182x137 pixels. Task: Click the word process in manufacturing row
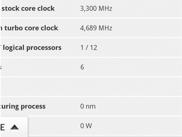pyautogui.click(x=33, y=107)
